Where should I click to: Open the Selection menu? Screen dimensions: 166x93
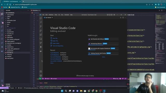tap(51, 15)
